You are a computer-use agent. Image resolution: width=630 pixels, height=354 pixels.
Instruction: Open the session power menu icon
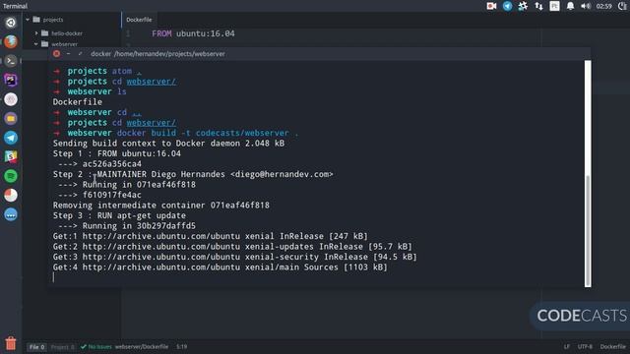click(622, 6)
